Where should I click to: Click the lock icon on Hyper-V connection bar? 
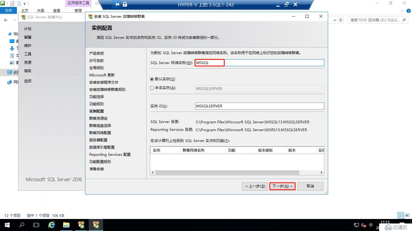[x=125, y=5]
